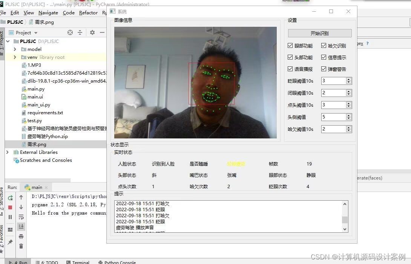Select main.ui in project tree
Image resolution: width=411 pixels, height=264 pixels.
click(x=35, y=97)
